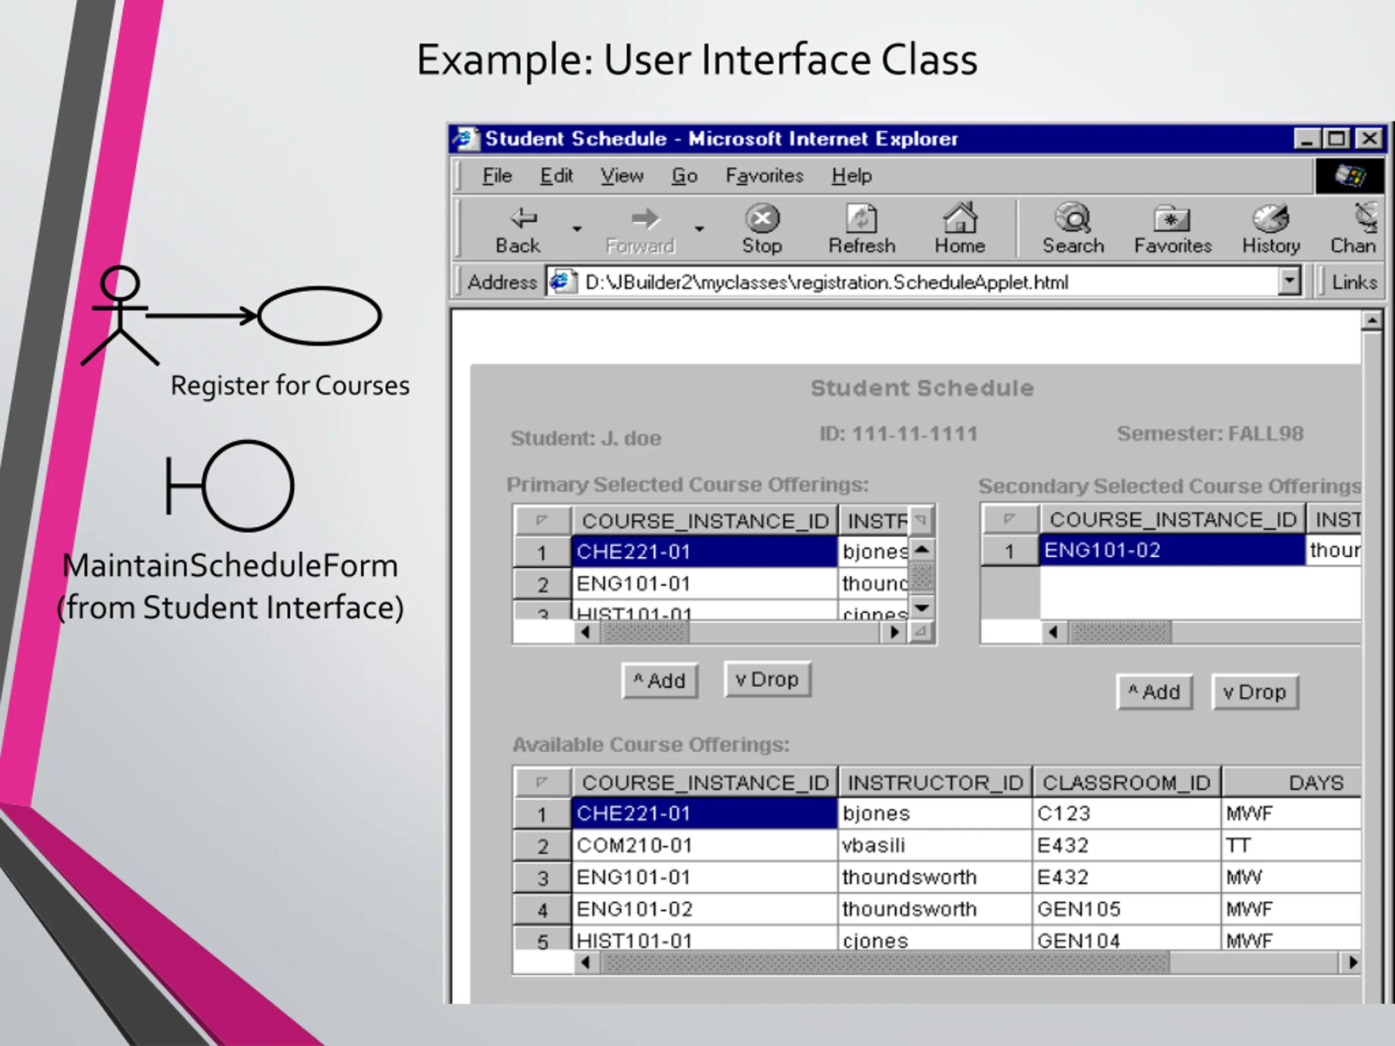Expand the Address bar dropdown

click(x=1290, y=281)
